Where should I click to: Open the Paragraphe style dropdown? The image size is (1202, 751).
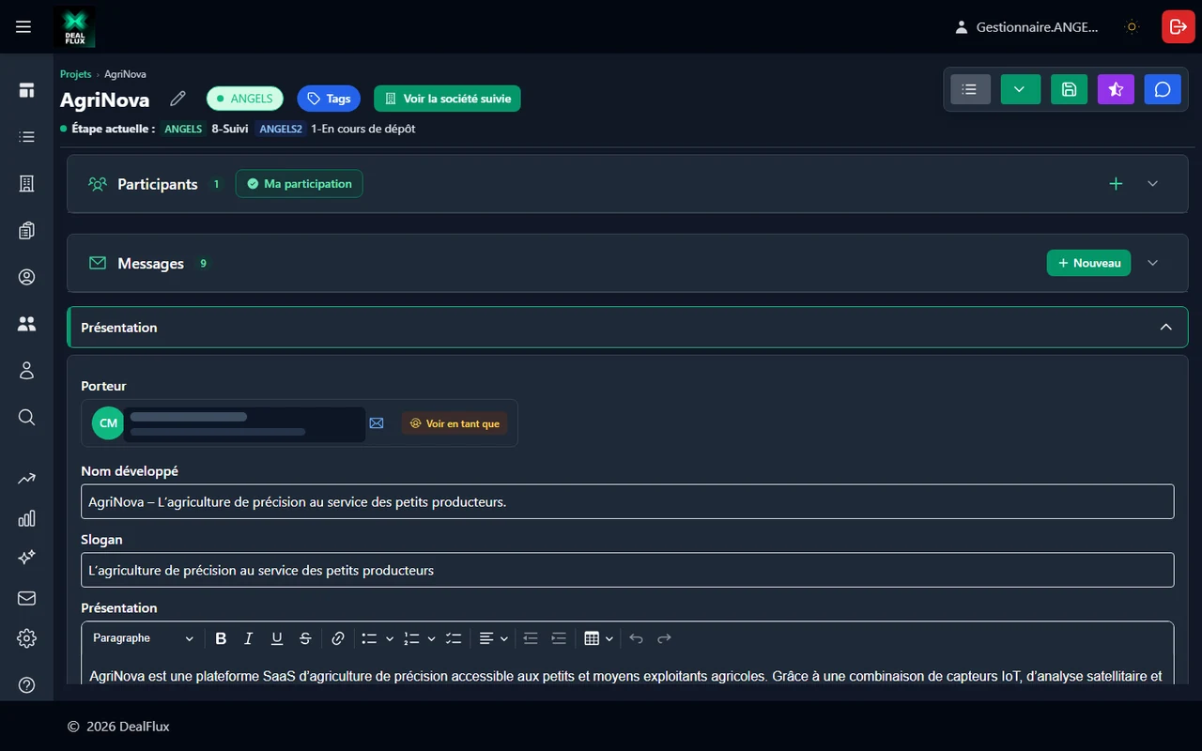pyautogui.click(x=143, y=638)
